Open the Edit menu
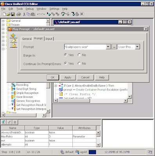 pos(11,9)
